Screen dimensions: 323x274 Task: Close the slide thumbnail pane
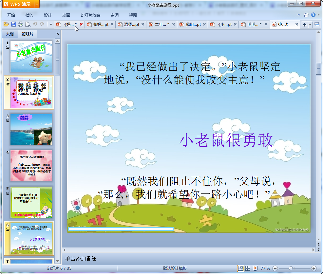pyautogui.click(x=57, y=34)
